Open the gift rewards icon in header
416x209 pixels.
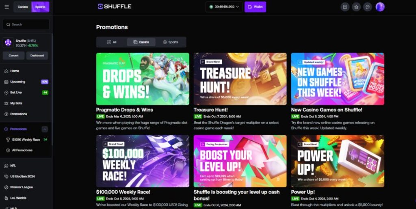pos(356,7)
